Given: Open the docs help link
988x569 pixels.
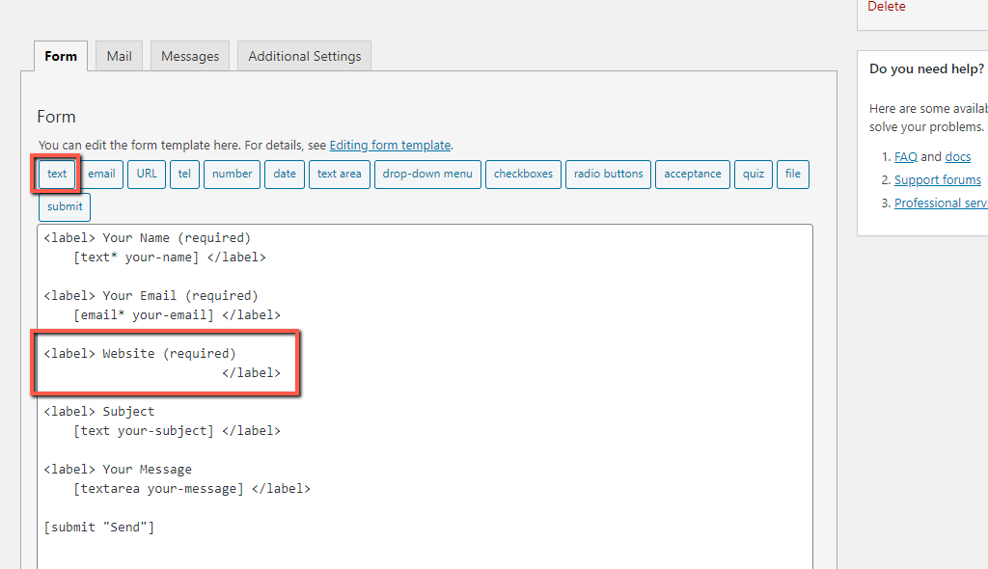Looking at the screenshot, I should click(x=958, y=157).
